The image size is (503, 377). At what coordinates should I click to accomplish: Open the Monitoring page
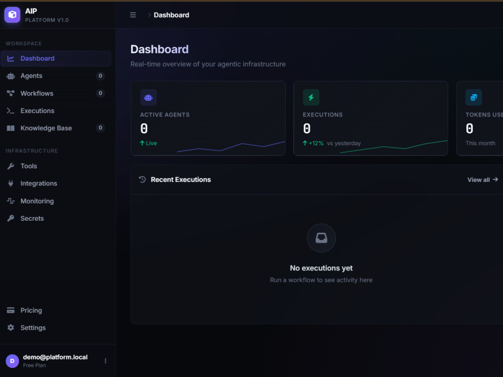click(56, 201)
